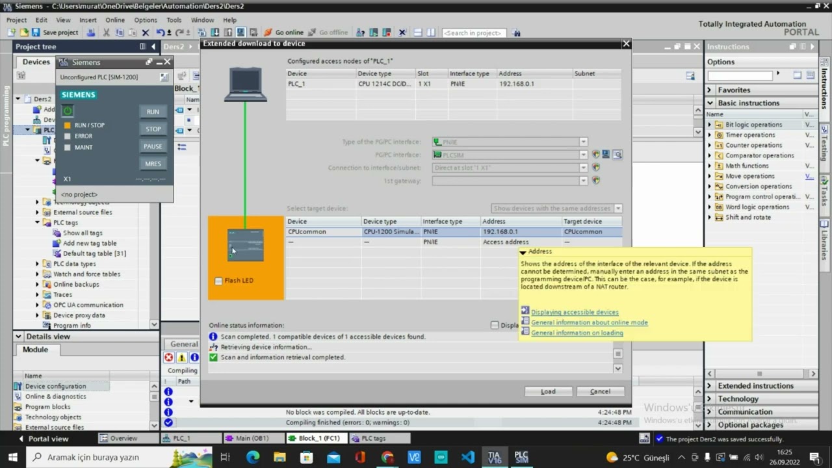Click the Timer operations folder icon

(x=720, y=135)
